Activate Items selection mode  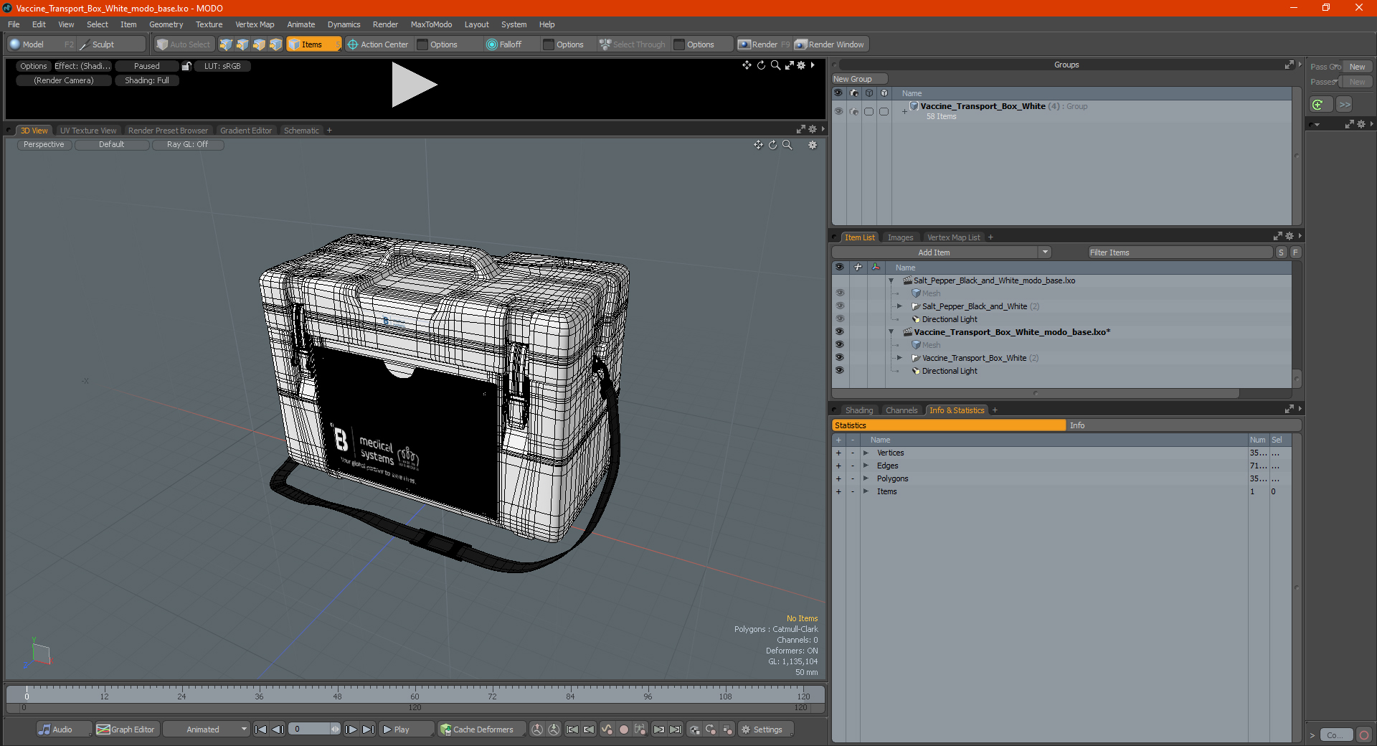pyautogui.click(x=313, y=44)
